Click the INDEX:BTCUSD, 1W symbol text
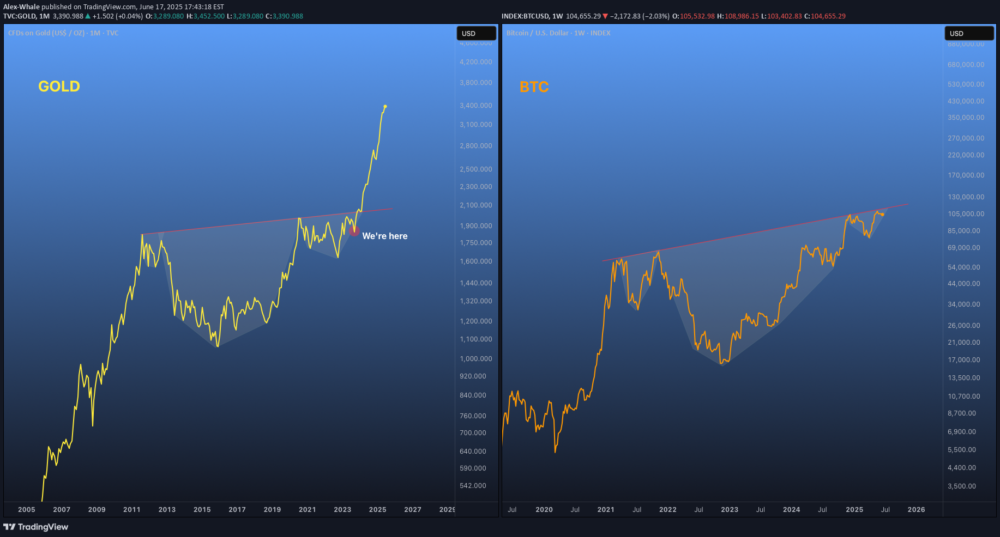The height and width of the screenshot is (537, 1000). pos(532,16)
